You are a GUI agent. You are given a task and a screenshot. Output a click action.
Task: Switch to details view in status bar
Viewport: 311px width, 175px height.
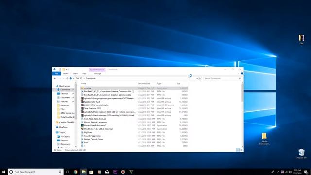pyautogui.click(x=238, y=150)
